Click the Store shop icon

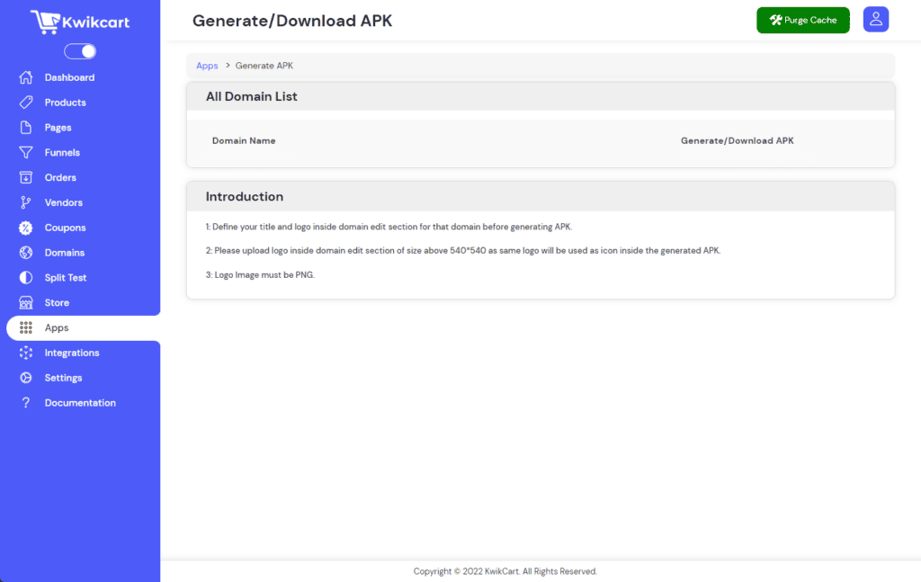(26, 303)
